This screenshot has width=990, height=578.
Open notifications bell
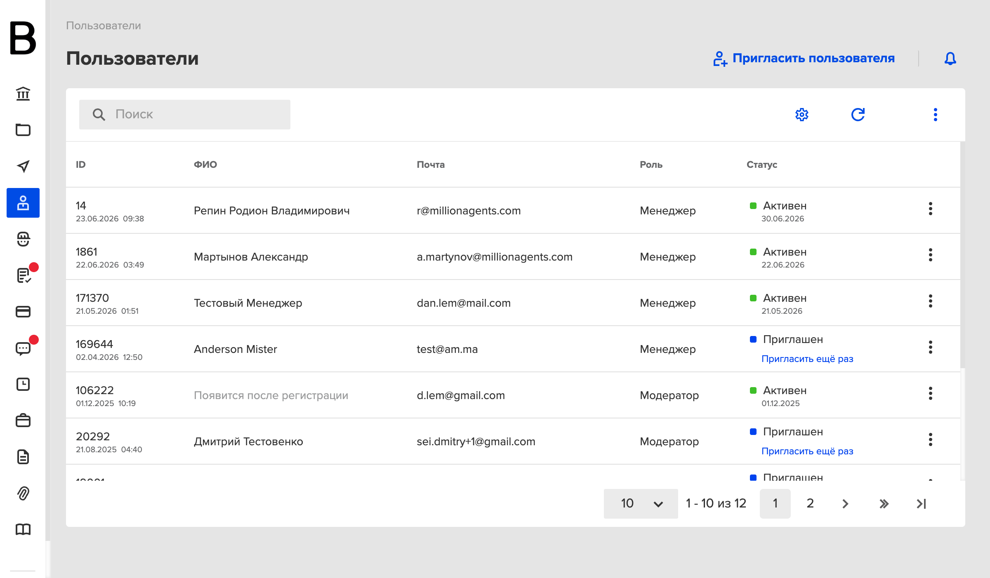[x=950, y=59]
